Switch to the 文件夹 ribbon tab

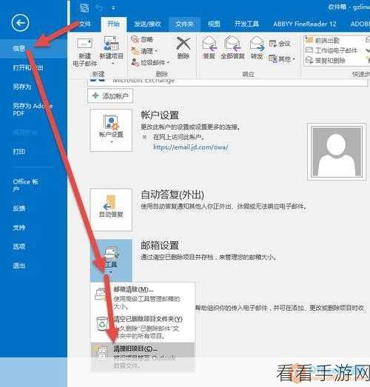(184, 24)
